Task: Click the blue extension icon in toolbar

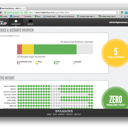Action: (126, 13)
